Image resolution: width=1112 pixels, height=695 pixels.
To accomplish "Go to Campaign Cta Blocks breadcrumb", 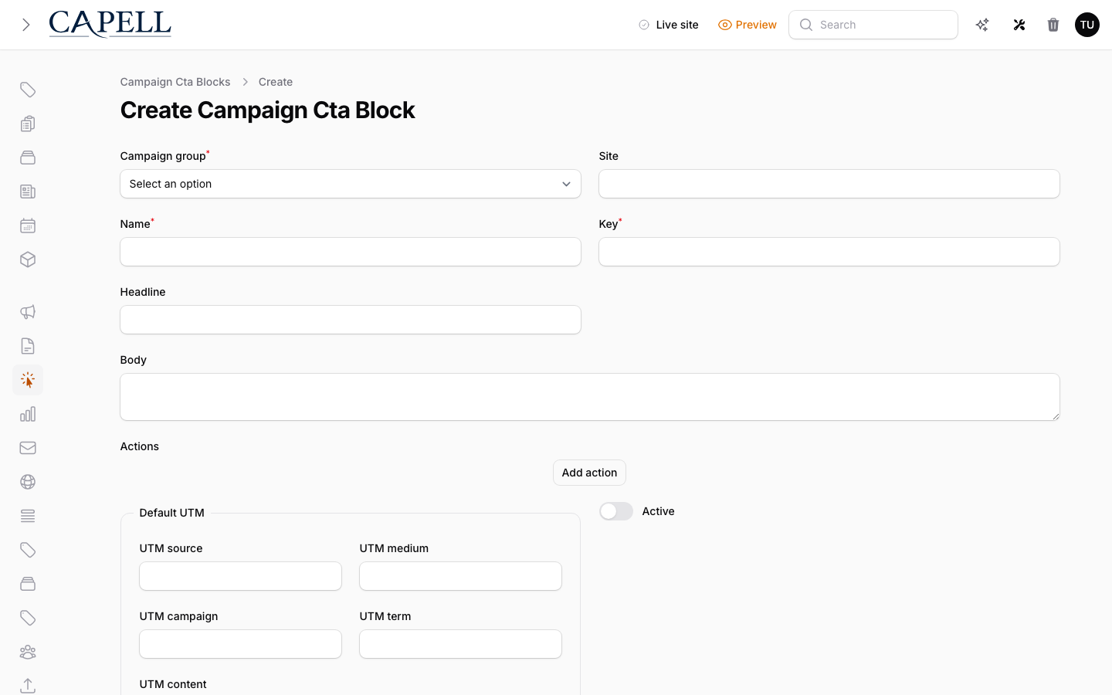I will [x=175, y=82].
